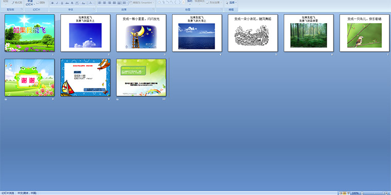Click the 100% zoom level button
391x195 pixels.
point(355,193)
